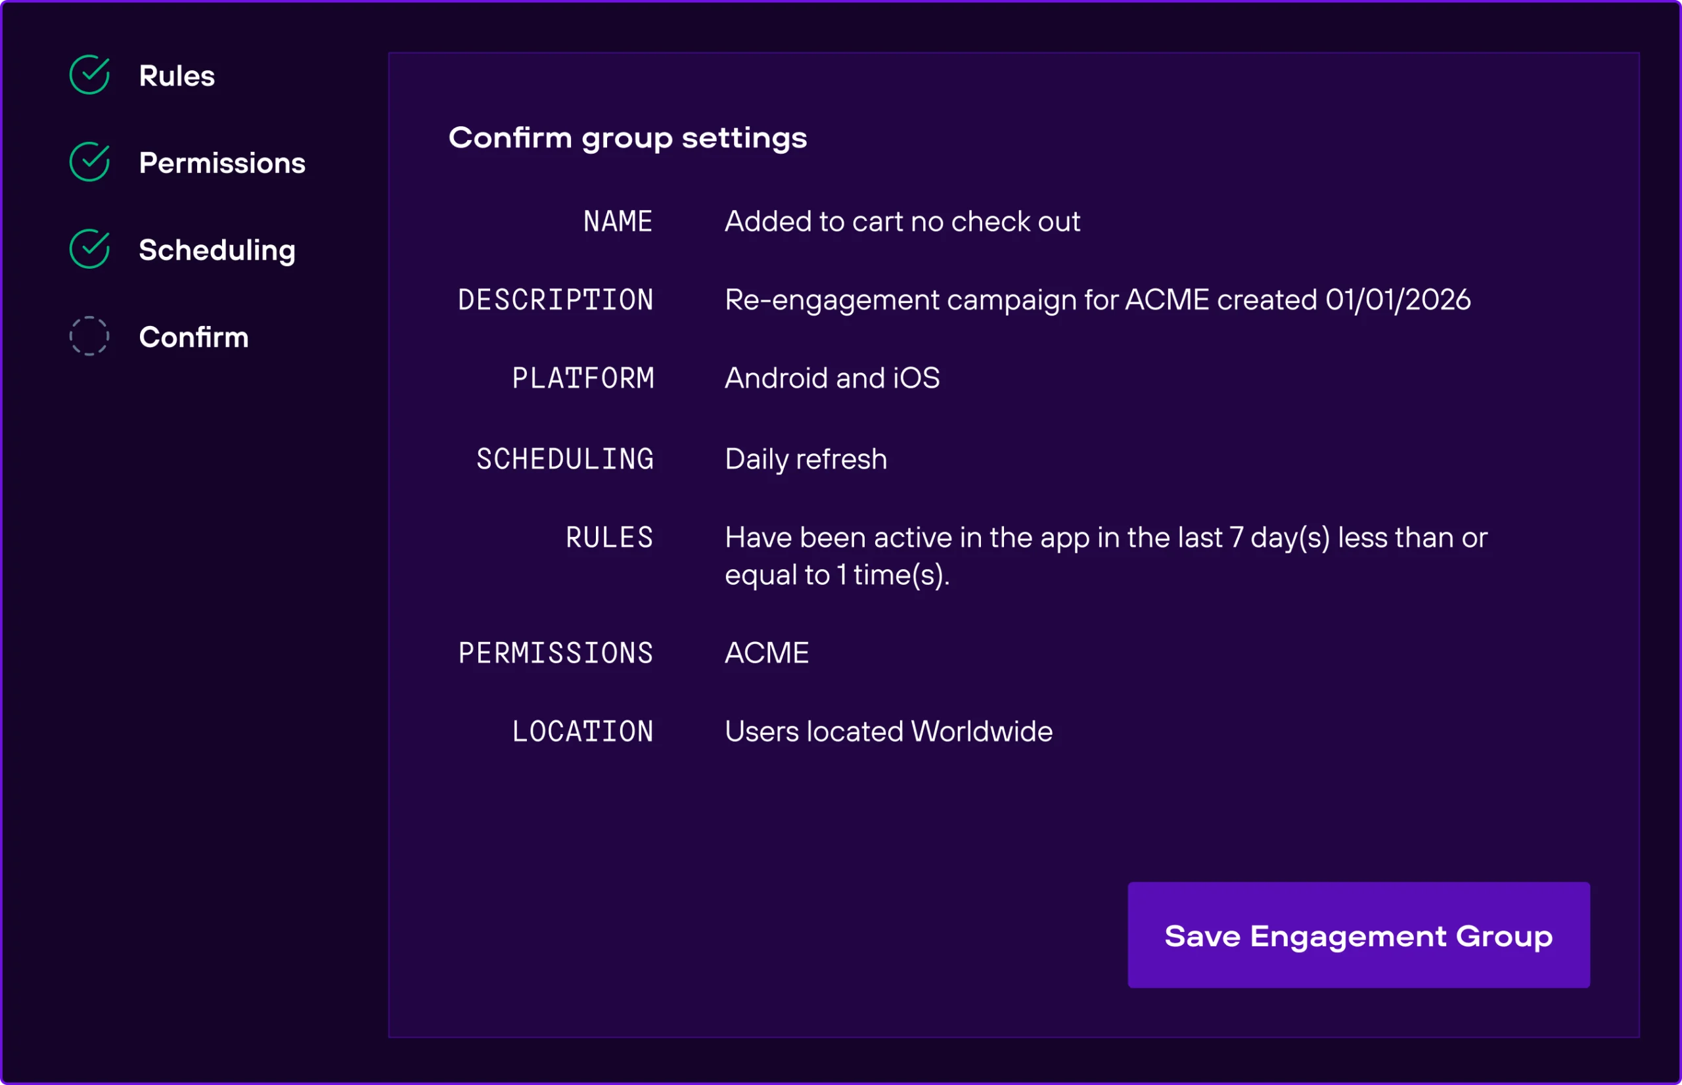
Task: Click the NAME field label
Action: click(618, 221)
